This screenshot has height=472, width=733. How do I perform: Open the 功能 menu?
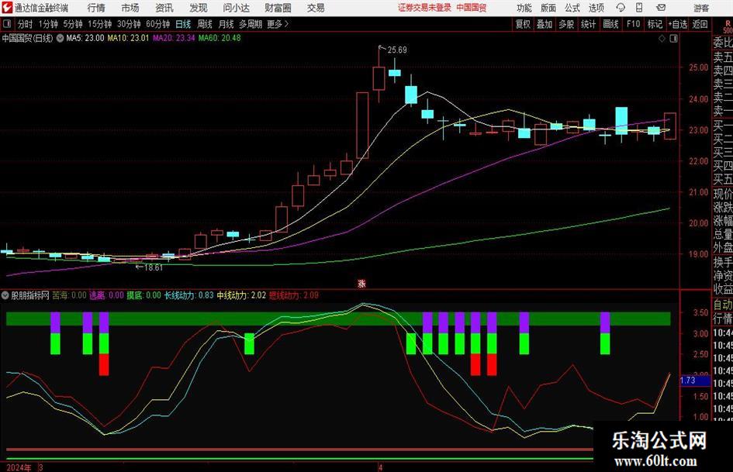[524, 8]
